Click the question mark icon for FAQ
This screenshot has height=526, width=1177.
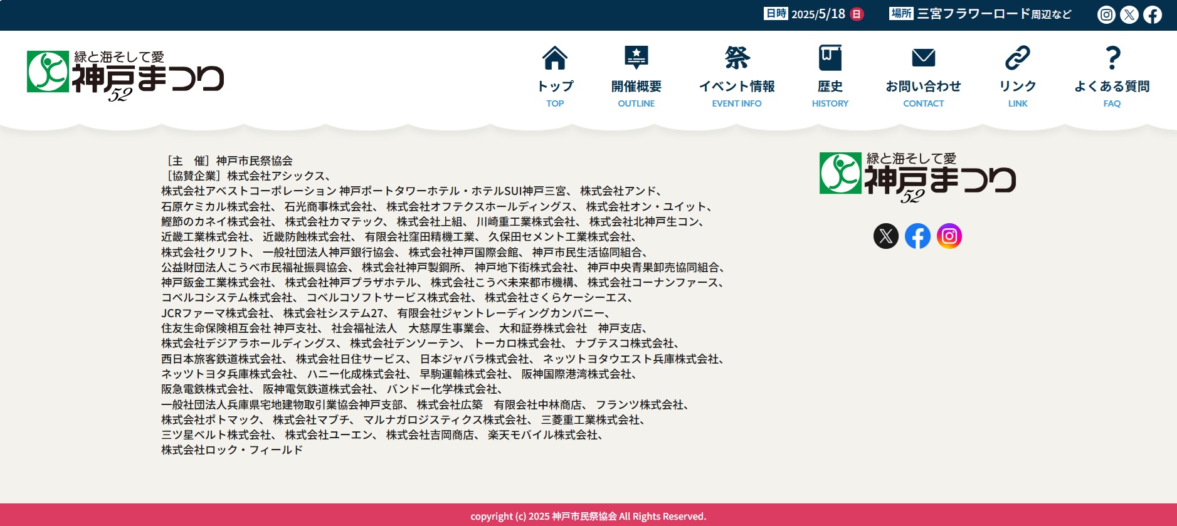(1112, 58)
